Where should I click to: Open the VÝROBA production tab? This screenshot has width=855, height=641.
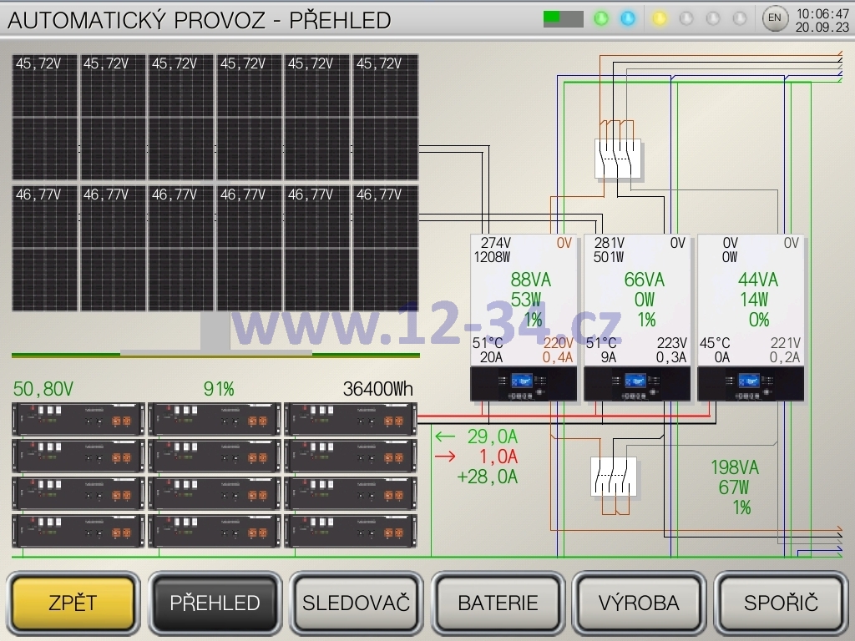click(639, 603)
